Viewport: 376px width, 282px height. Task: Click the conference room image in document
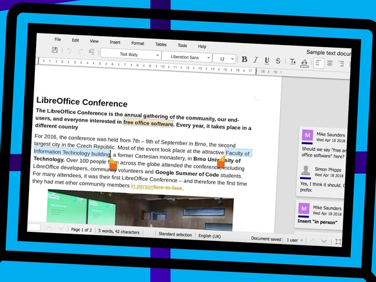pyautogui.click(x=140, y=211)
